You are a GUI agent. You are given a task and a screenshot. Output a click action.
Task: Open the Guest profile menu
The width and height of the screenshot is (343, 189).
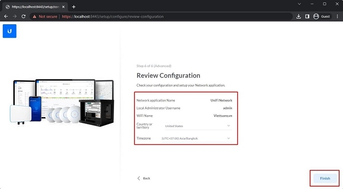coord(322,16)
